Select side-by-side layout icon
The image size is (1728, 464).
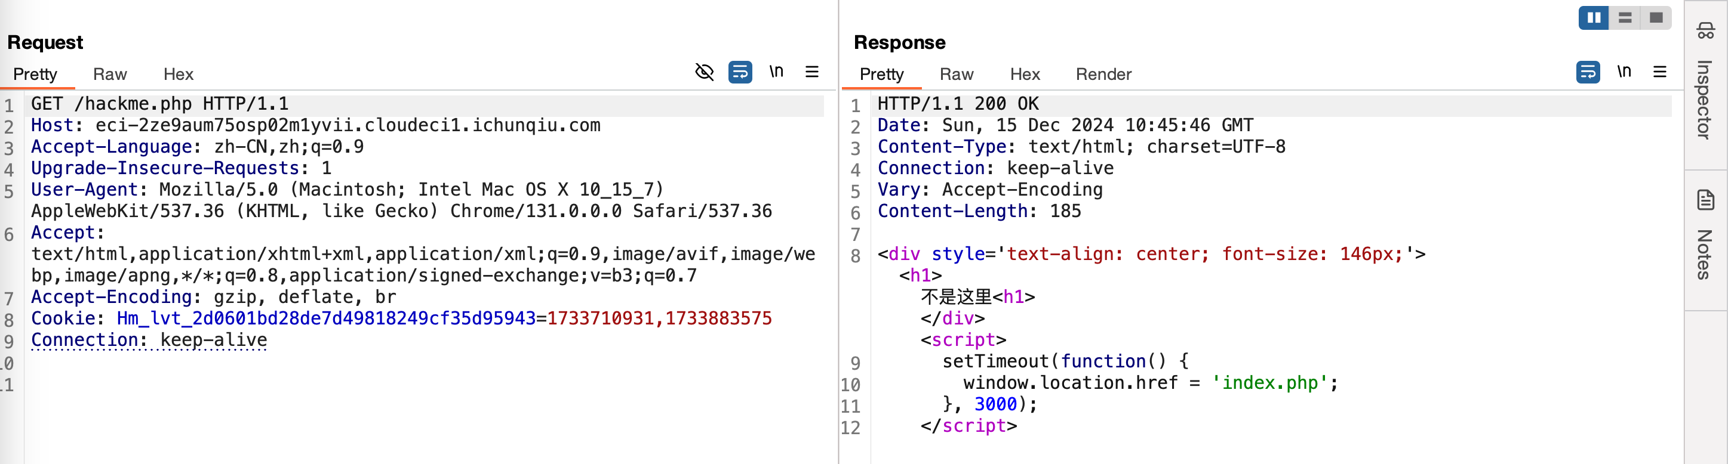(x=1594, y=17)
